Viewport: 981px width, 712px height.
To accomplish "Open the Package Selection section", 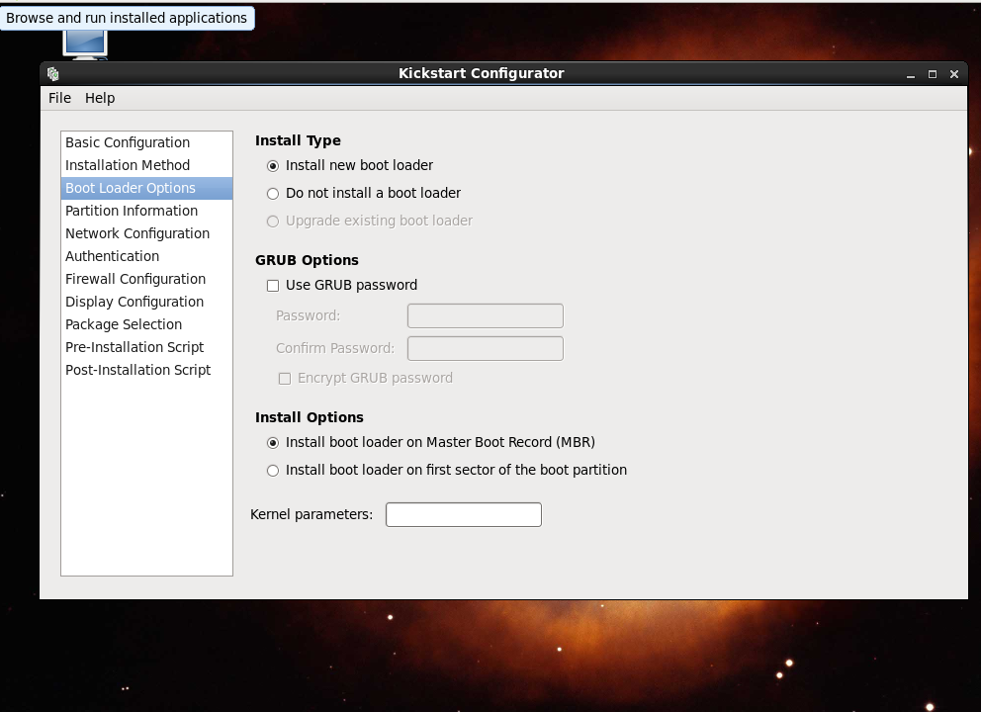I will (146, 324).
